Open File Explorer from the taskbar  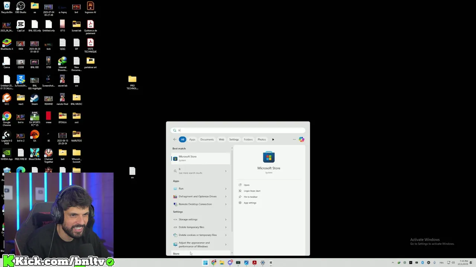tap(222, 263)
